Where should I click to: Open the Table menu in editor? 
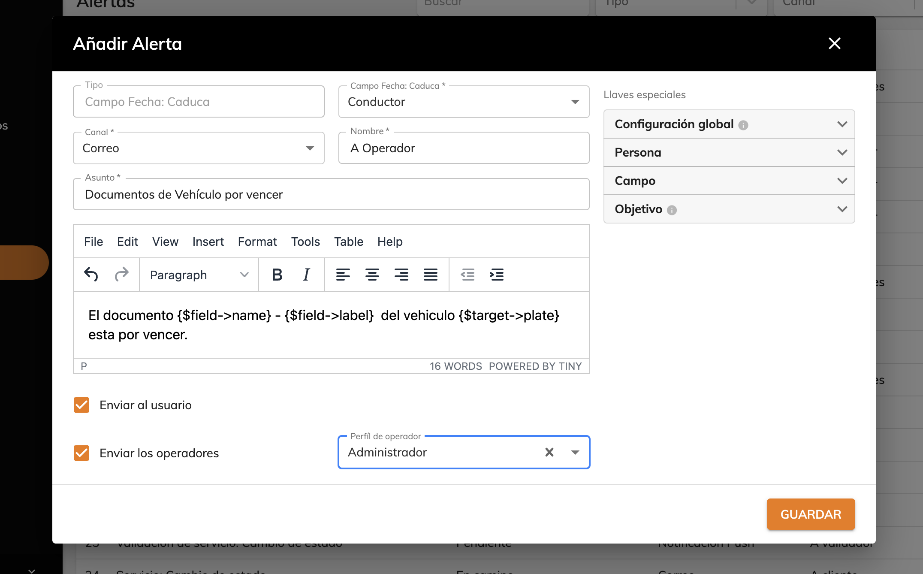[x=349, y=242]
